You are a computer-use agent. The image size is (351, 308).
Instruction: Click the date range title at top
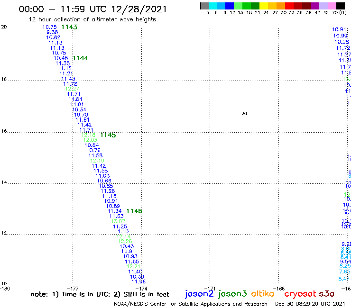[92, 9]
